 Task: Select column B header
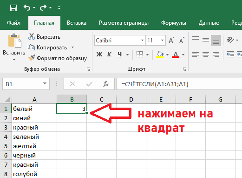(72, 99)
